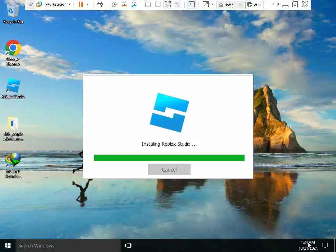Toggle the thumbnail bar view icon
The image size is (336, 252).
tap(158, 4)
